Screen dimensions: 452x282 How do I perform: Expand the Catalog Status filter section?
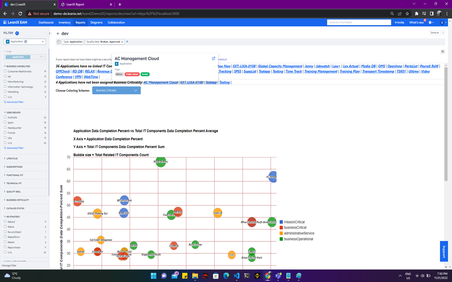click(14, 208)
